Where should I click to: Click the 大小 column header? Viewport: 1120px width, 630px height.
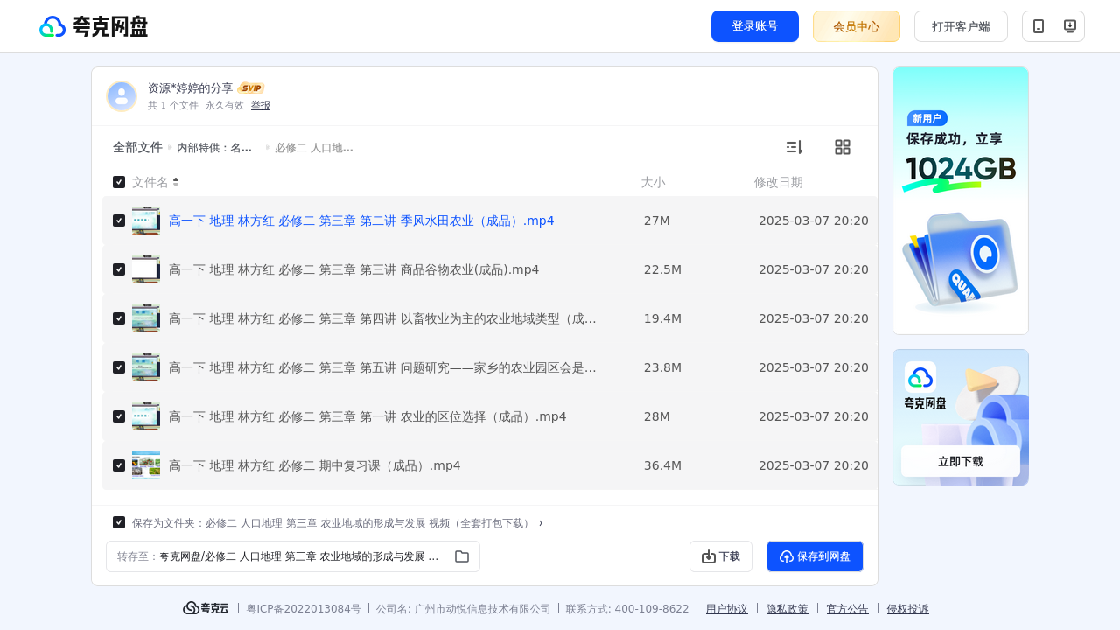(653, 182)
